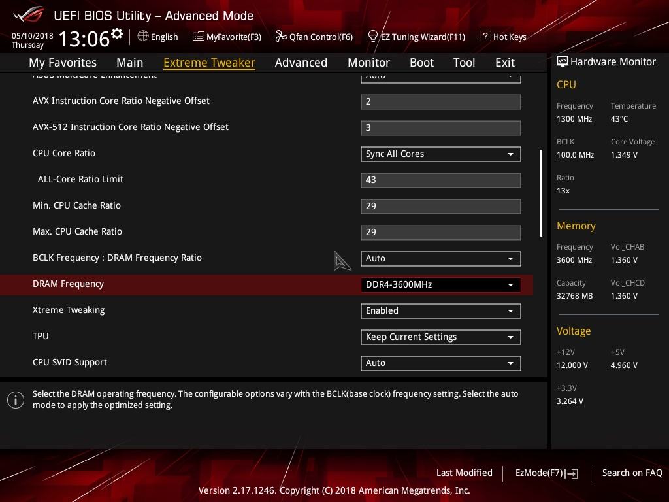Image resolution: width=669 pixels, height=502 pixels.
Task: Open Search on FAQ link
Action: [x=632, y=473]
